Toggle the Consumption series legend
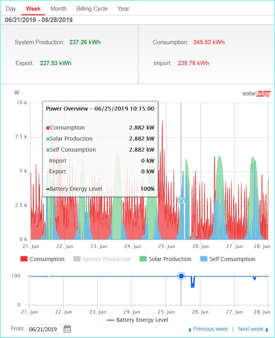Screen dimensions: 275x338 (x=43, y=259)
